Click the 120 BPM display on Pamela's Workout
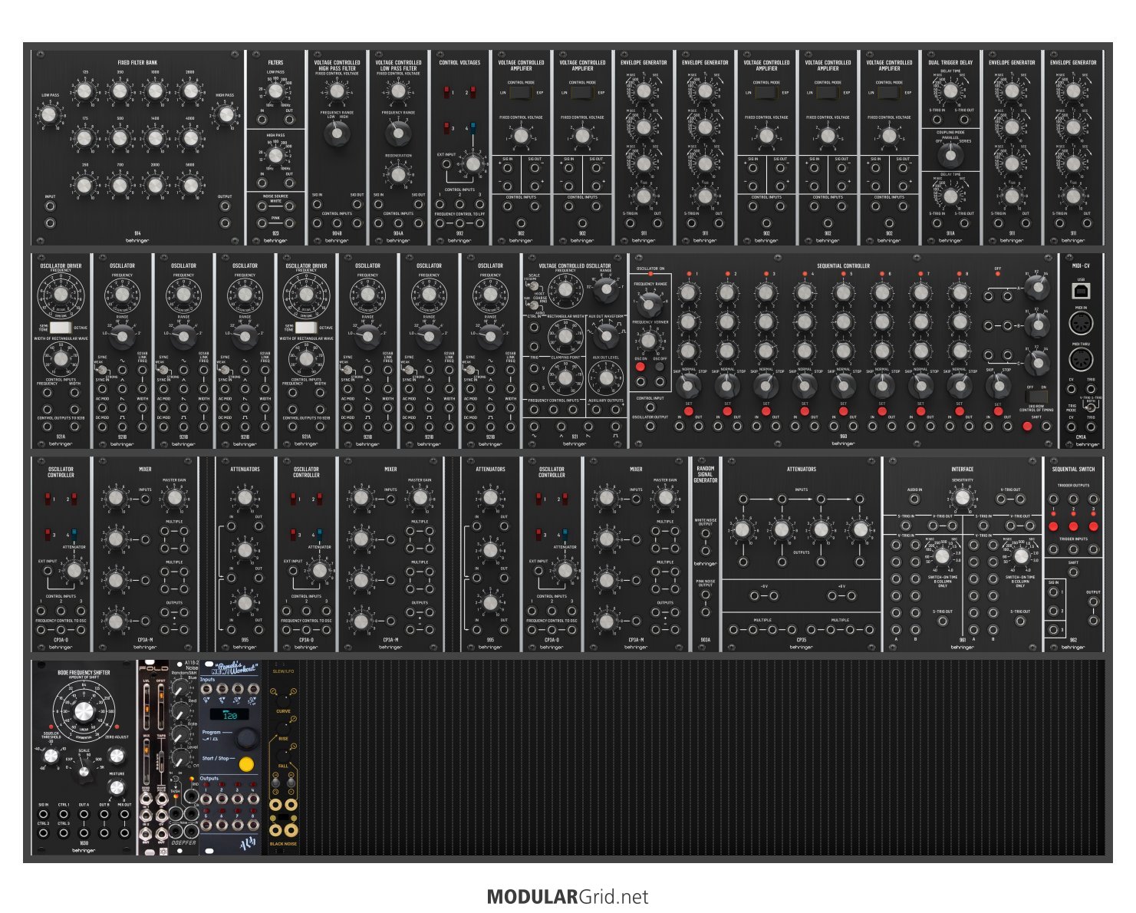 coord(229,714)
